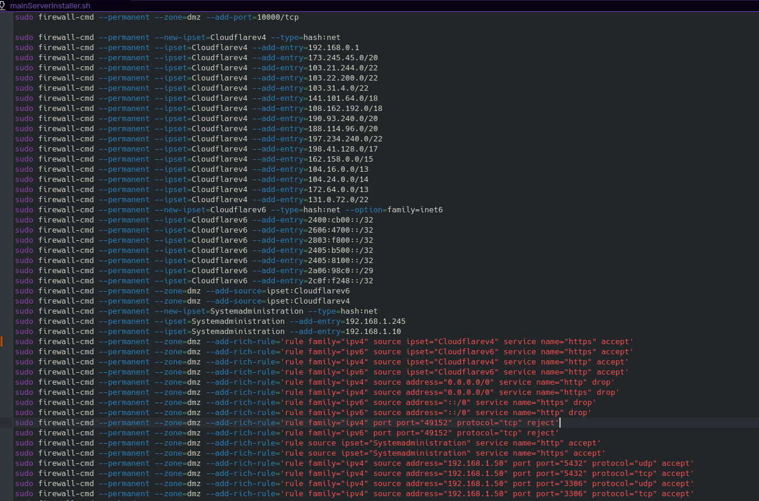
Task: Click the ipv4 Cloudflarev4 http accept rule
Action: tap(322, 362)
